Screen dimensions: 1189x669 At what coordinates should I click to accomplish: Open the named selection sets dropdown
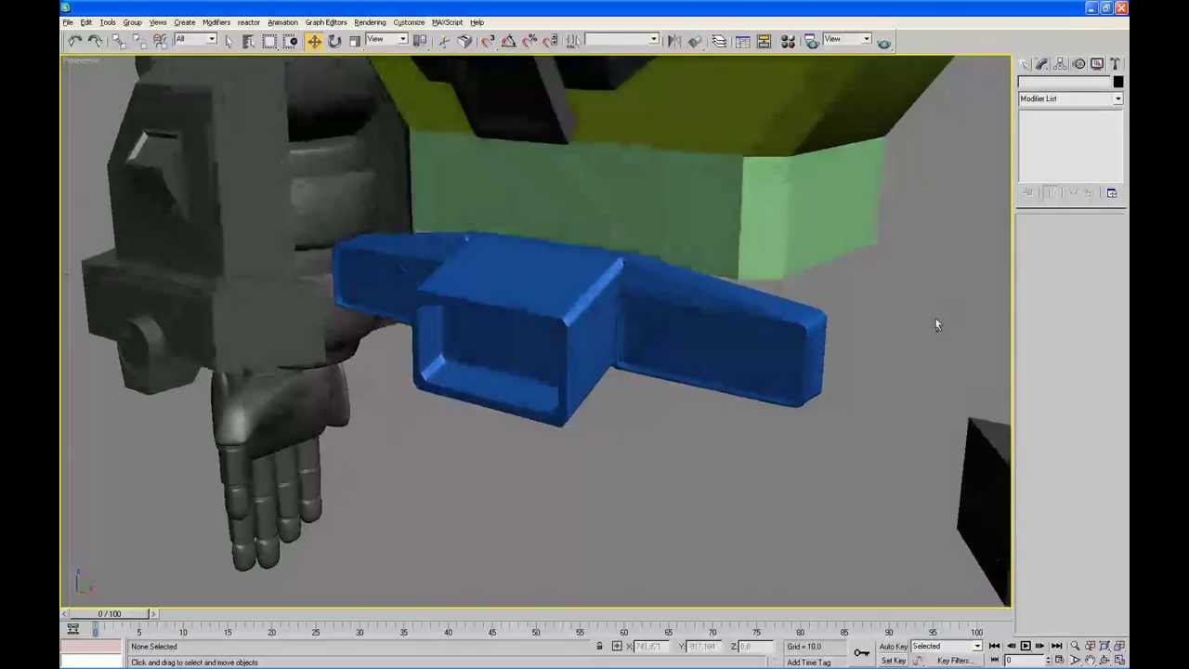pos(621,40)
